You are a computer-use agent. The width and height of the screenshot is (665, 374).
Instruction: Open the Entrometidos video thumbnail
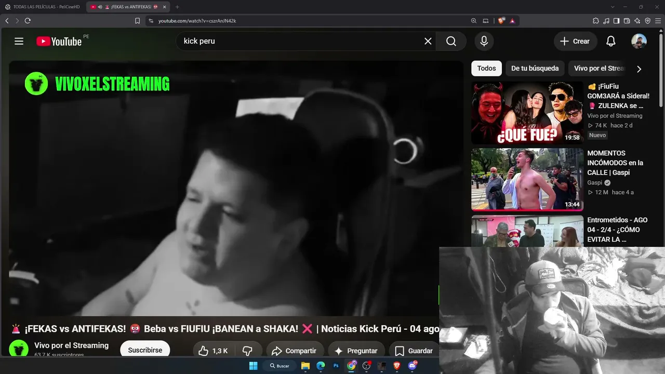click(x=527, y=231)
